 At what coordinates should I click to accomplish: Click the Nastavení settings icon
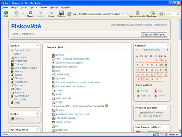click(12, 57)
